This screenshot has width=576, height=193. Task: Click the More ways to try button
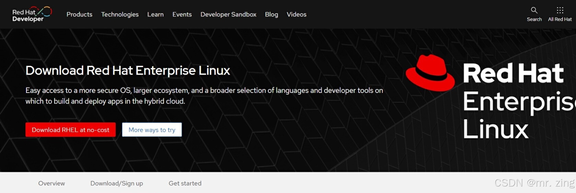(152, 130)
